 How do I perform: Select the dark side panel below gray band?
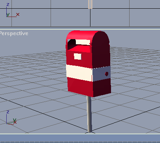[102, 87]
